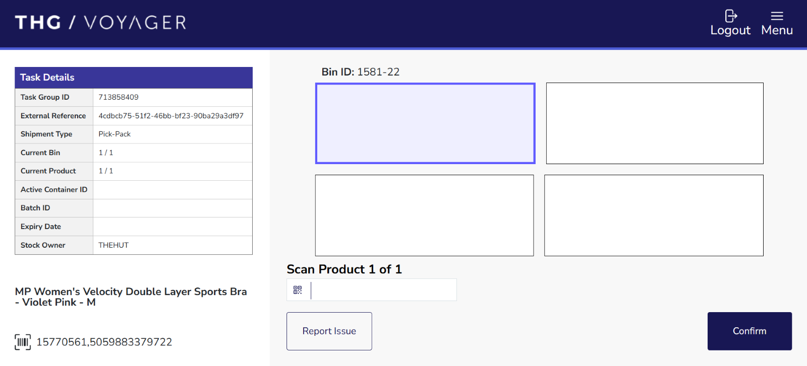Click the Scan Product 1 of 1 heading
This screenshot has height=366, width=807.
point(344,269)
